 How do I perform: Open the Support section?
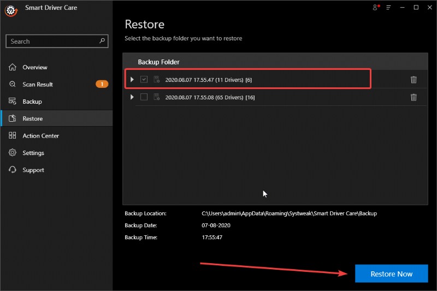point(57,170)
